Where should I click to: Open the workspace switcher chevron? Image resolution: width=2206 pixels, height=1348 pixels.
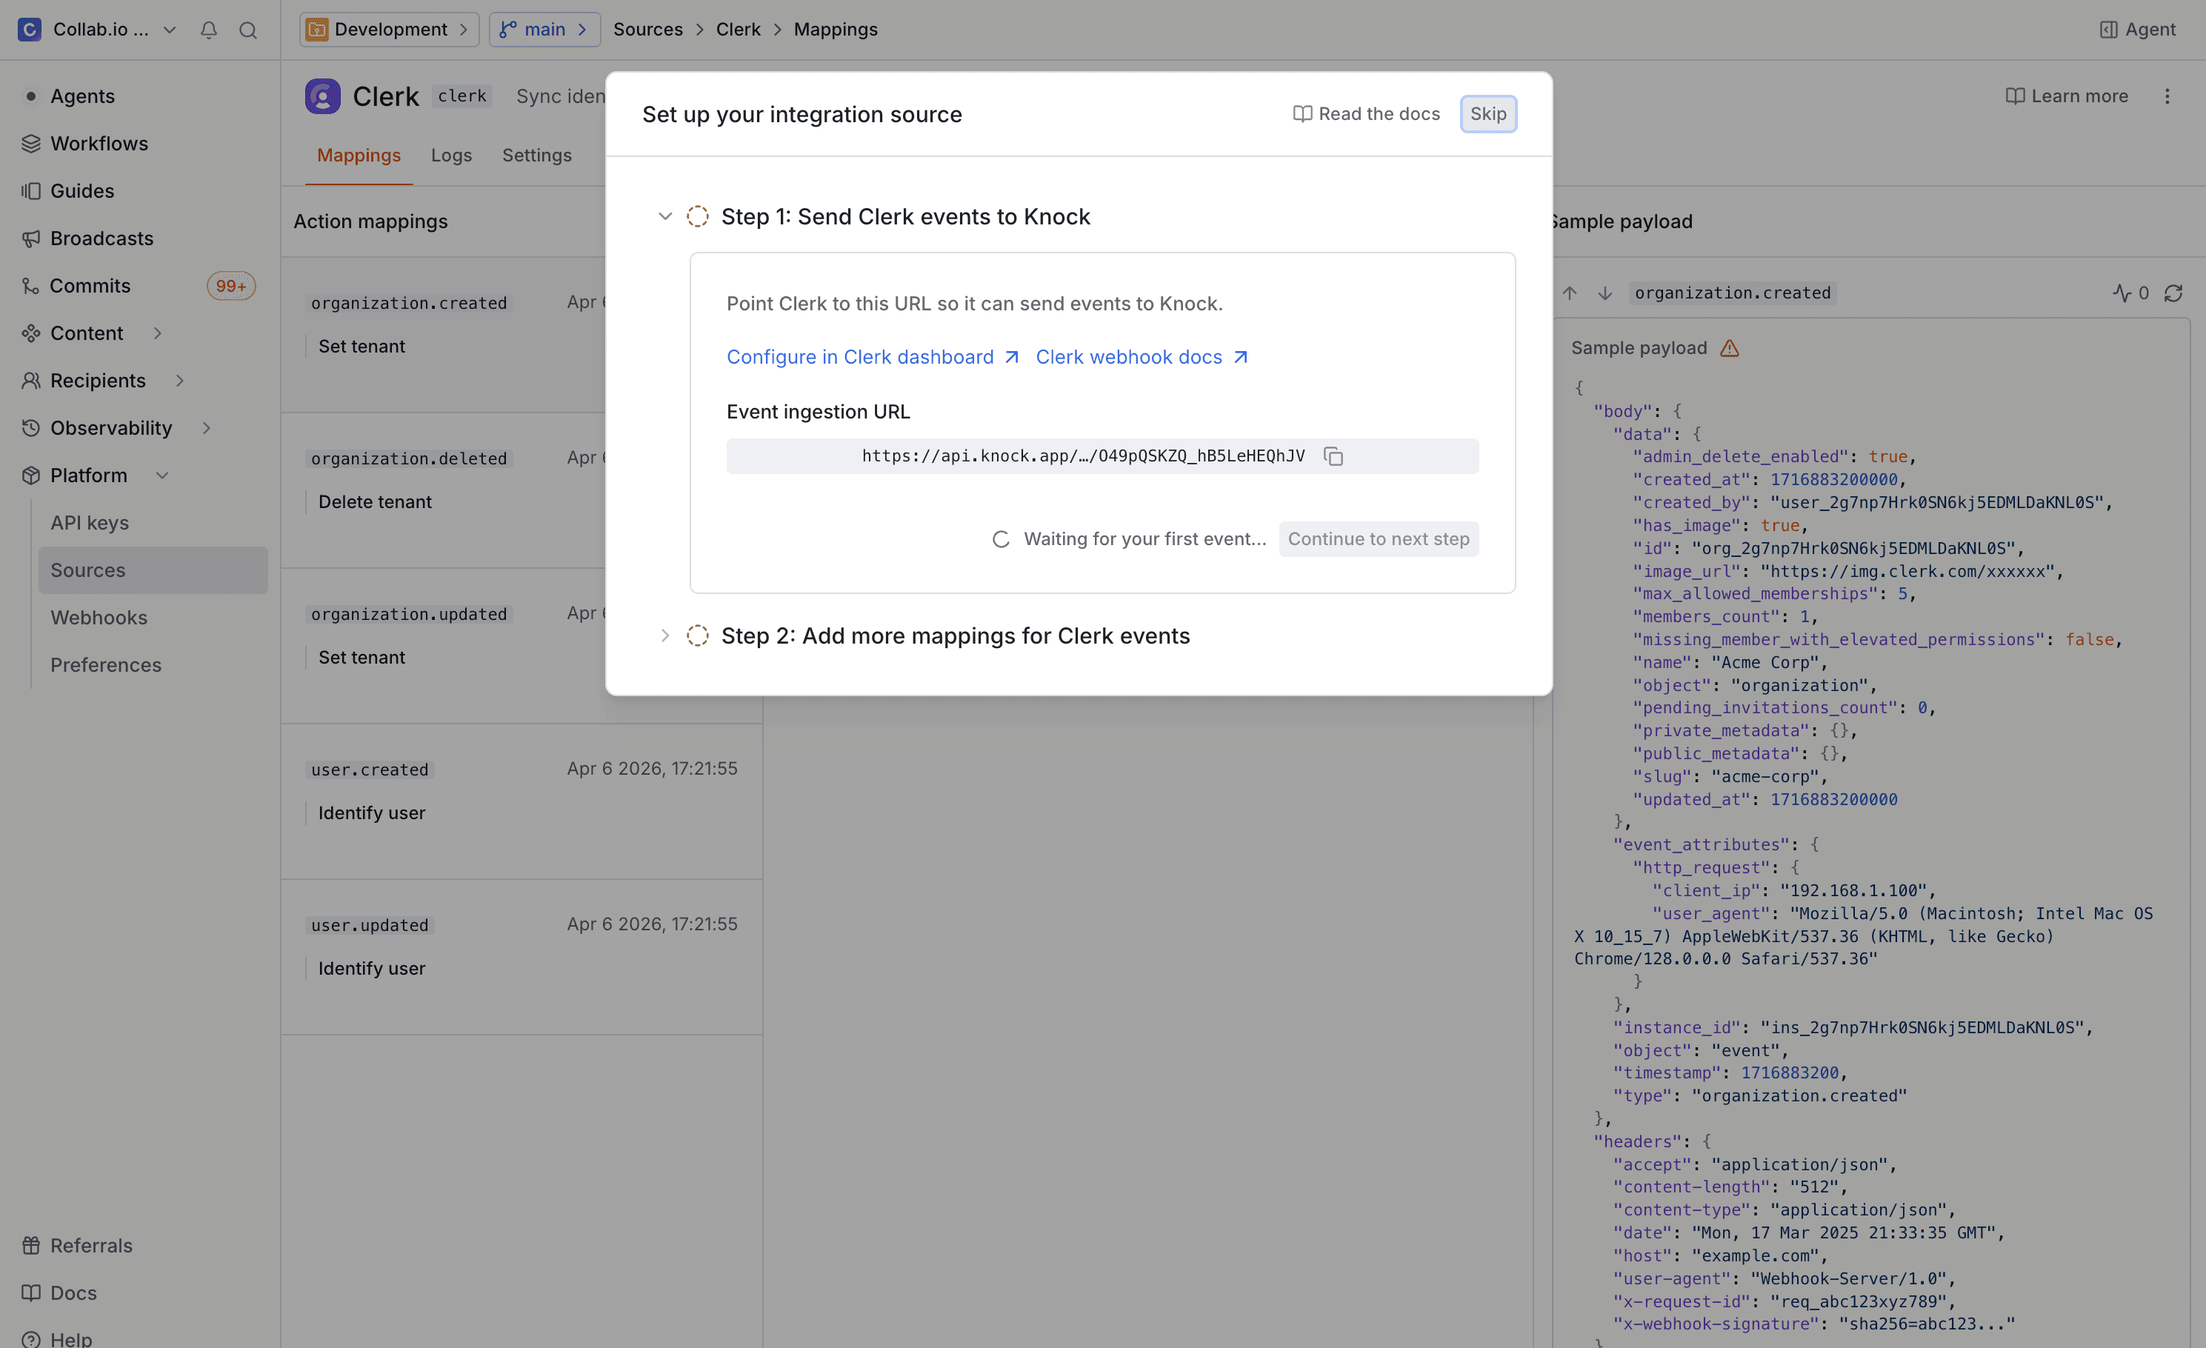coord(170,30)
